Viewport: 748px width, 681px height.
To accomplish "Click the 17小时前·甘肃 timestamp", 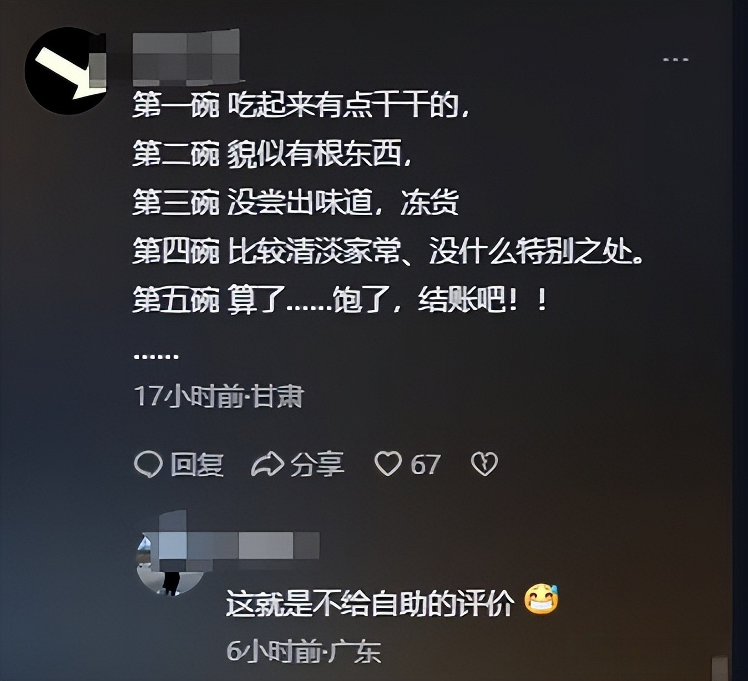I will point(219,397).
